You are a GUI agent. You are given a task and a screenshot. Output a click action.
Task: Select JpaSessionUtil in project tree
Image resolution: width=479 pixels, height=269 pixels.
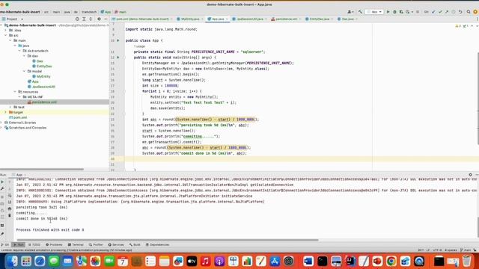41,87
